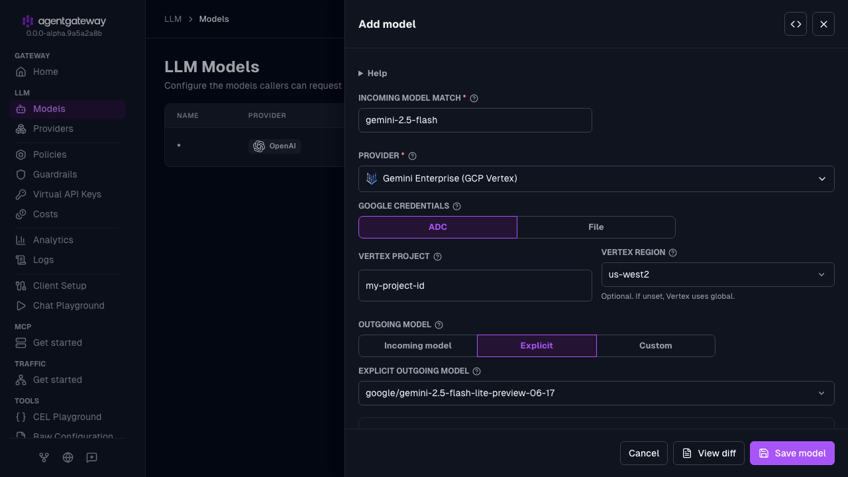The height and width of the screenshot is (477, 848).
Task: Open Logs in sidebar
Action: pyautogui.click(x=68, y=260)
